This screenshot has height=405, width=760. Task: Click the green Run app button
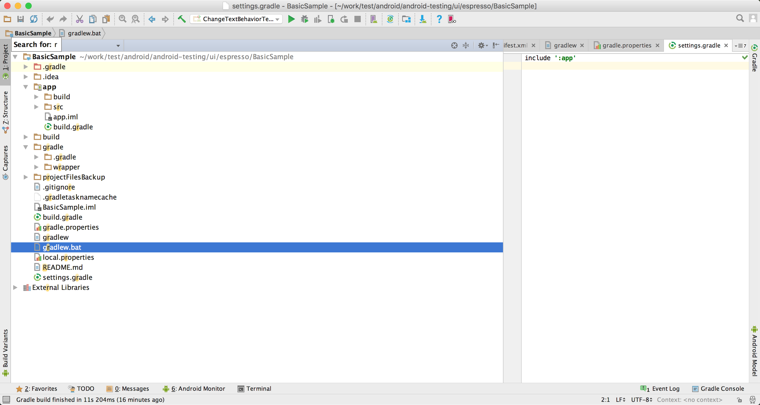[x=291, y=19]
